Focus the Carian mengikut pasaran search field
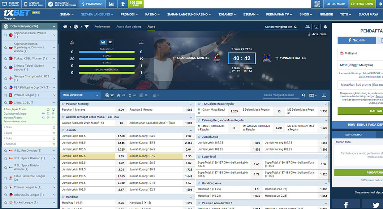383x209 pixels. 281,95
